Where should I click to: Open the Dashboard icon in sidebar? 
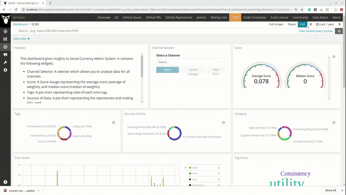point(5,47)
